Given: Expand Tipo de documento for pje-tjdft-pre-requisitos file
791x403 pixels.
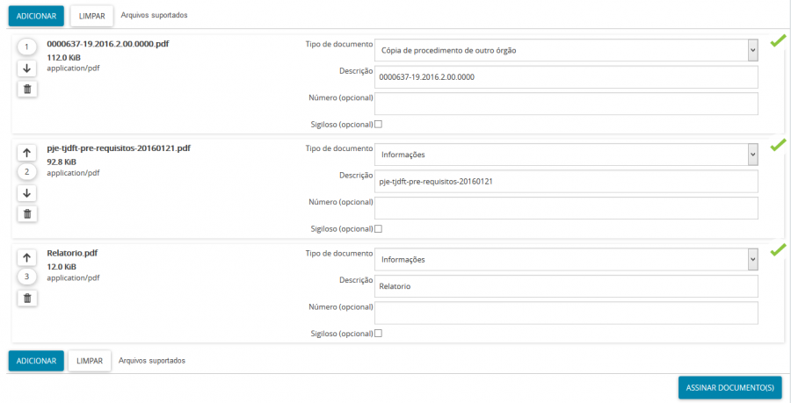Looking at the screenshot, I should pyautogui.click(x=566, y=155).
